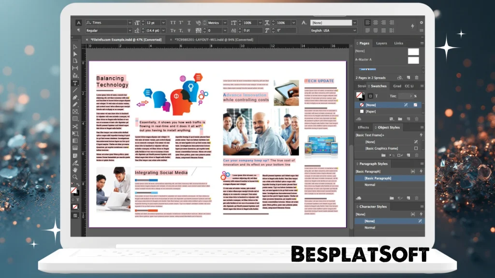Apply the Paper swatch in Swatches panel

click(x=375, y=111)
